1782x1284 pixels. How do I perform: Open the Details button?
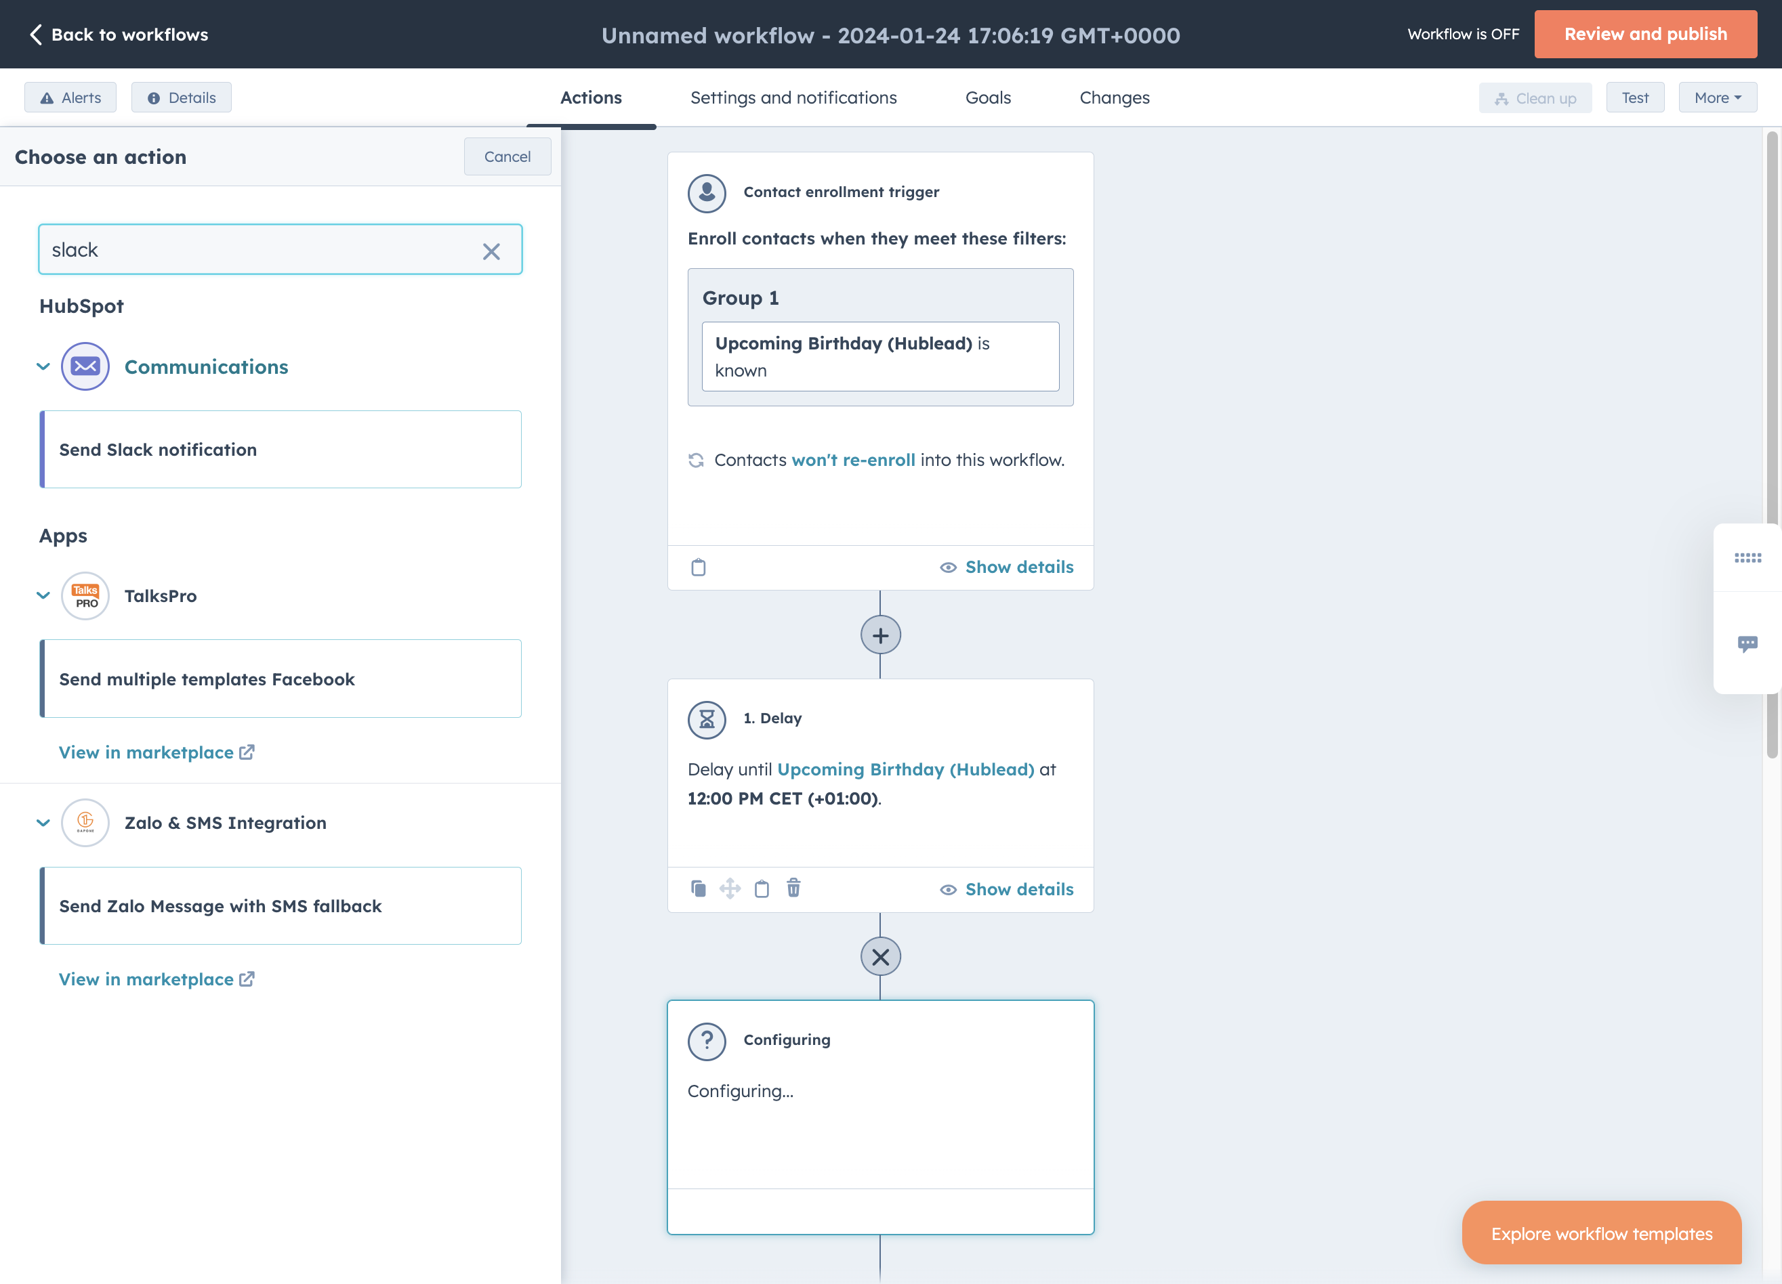[x=182, y=98]
